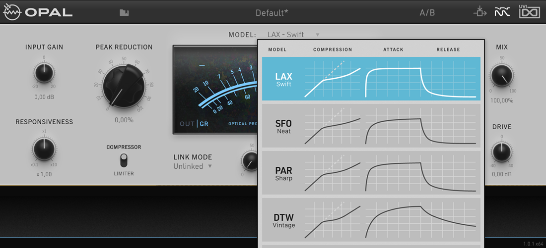Click the peak reduction value 0,00%
This screenshot has width=546, height=248.
point(124,120)
